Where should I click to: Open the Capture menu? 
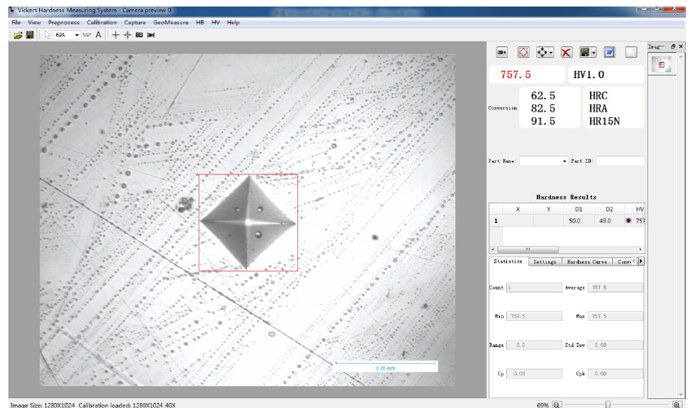point(135,23)
